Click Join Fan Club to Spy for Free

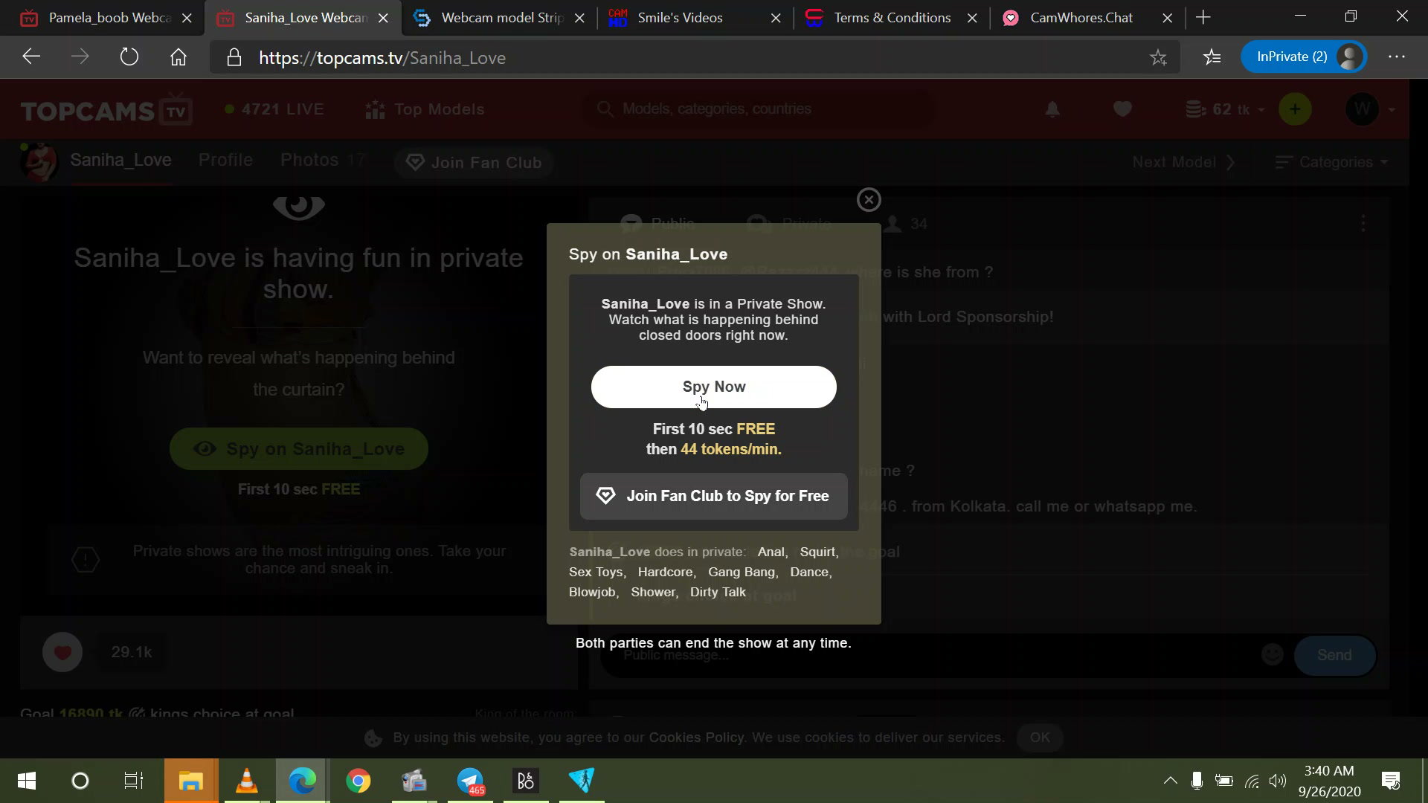[x=714, y=496]
